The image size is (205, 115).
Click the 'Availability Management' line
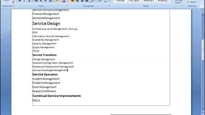point(45,40)
